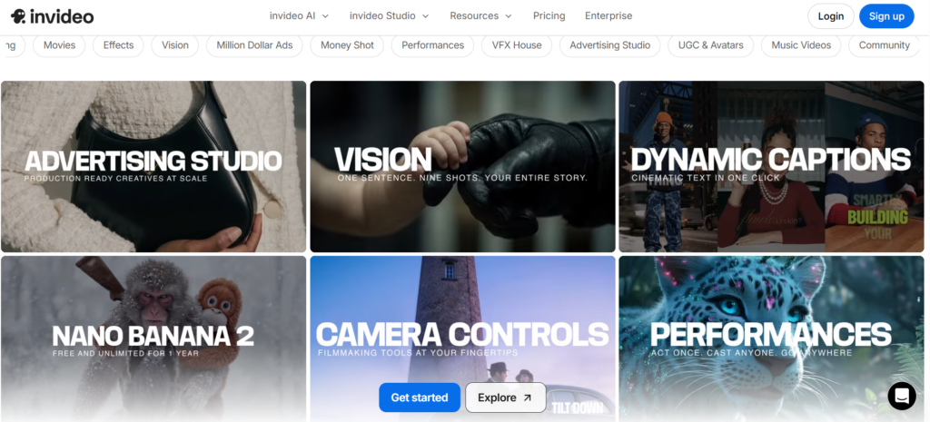Open the Advertising Studio handbag thumbnail
Image resolution: width=930 pixels, height=422 pixels.
coord(153,166)
